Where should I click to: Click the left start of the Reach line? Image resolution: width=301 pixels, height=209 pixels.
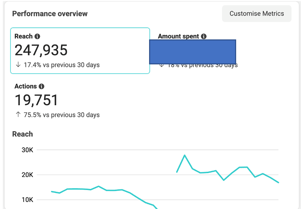(52, 191)
